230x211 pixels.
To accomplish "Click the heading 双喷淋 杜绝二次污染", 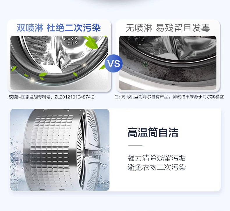I will (59, 28).
